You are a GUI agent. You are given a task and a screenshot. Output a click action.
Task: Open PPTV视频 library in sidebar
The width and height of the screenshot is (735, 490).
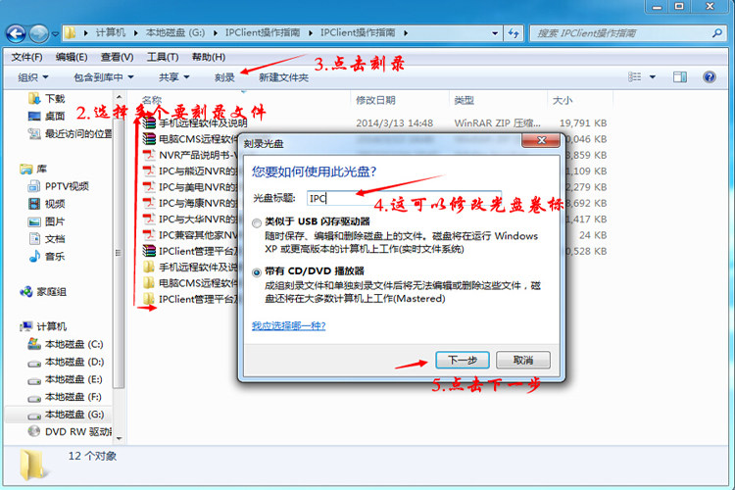[x=59, y=186]
